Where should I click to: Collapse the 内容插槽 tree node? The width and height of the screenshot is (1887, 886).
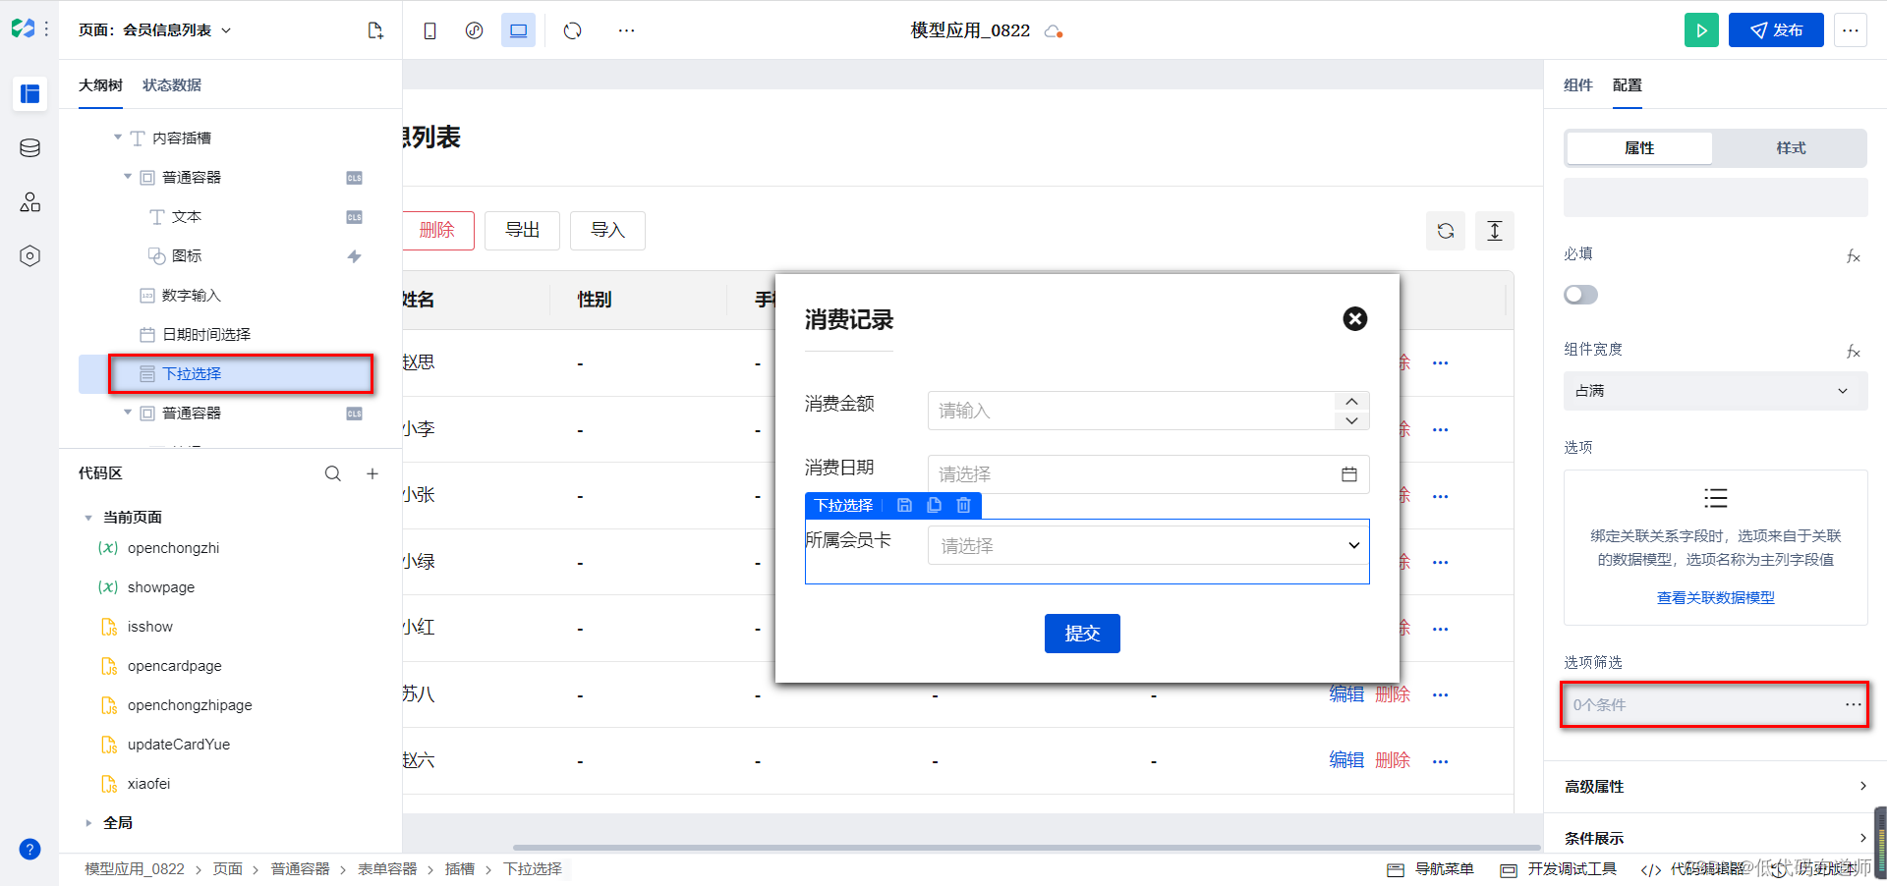coord(118,138)
